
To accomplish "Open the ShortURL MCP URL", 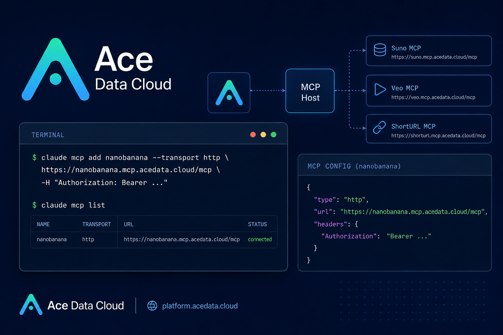I will click(x=438, y=135).
